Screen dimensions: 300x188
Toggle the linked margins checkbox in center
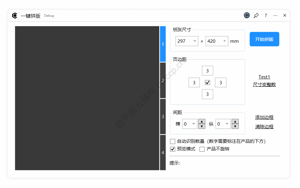click(x=207, y=82)
